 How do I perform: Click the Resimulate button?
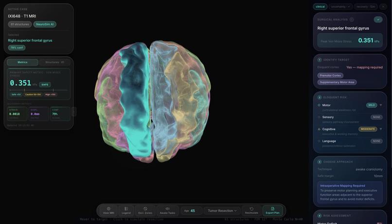(x=251, y=210)
